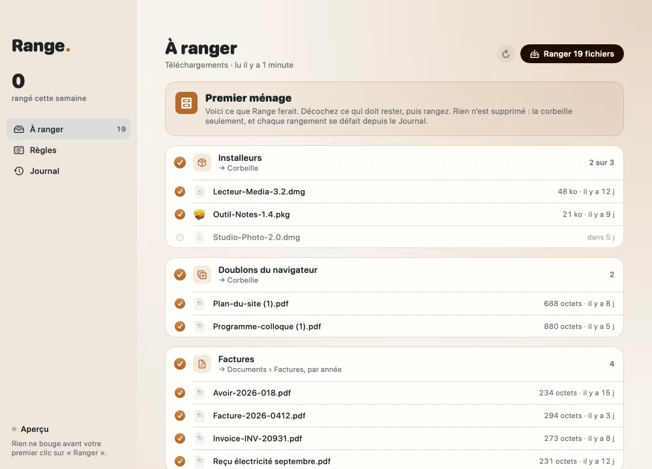Viewport: 652px width, 469px height.
Task: Click the Invoice-INV-20931.pdf file name
Action: pyautogui.click(x=258, y=438)
